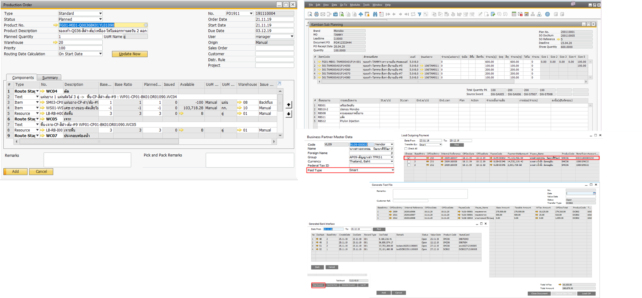Click the move row down arrow in Production Order
642x298 pixels.
[288, 114]
